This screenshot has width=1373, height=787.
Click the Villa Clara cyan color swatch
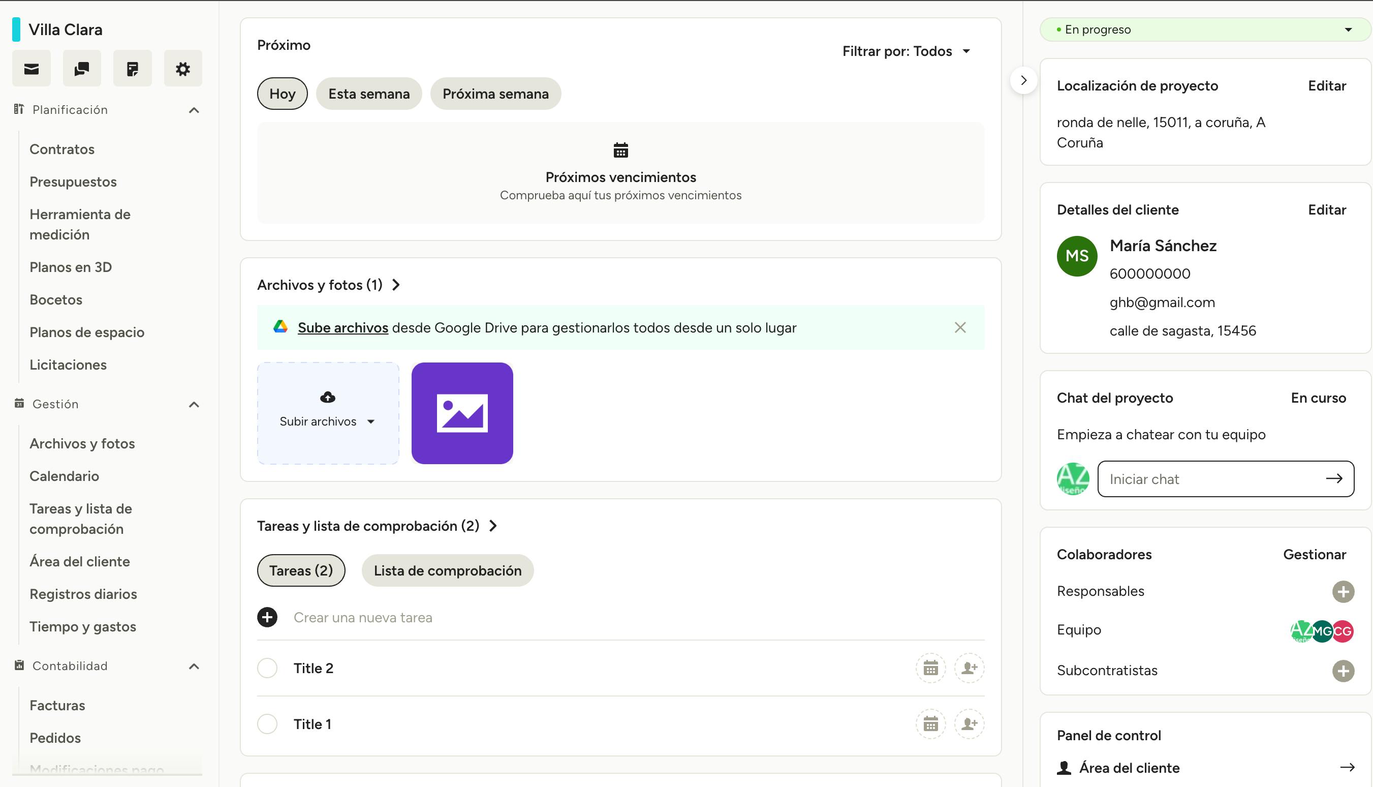[16, 29]
